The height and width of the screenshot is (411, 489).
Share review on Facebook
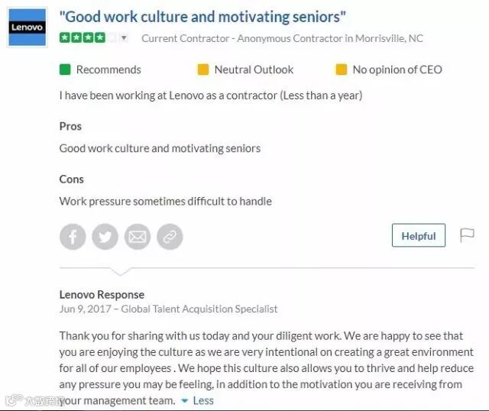(73, 237)
